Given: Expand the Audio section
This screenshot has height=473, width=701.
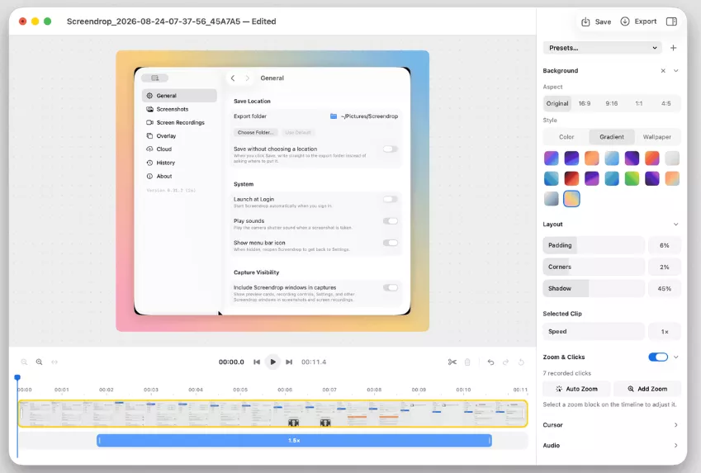Looking at the screenshot, I should 676,445.
